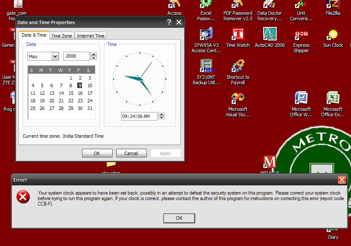Select day 23 in the calendar

pyautogui.click(x=80, y=101)
